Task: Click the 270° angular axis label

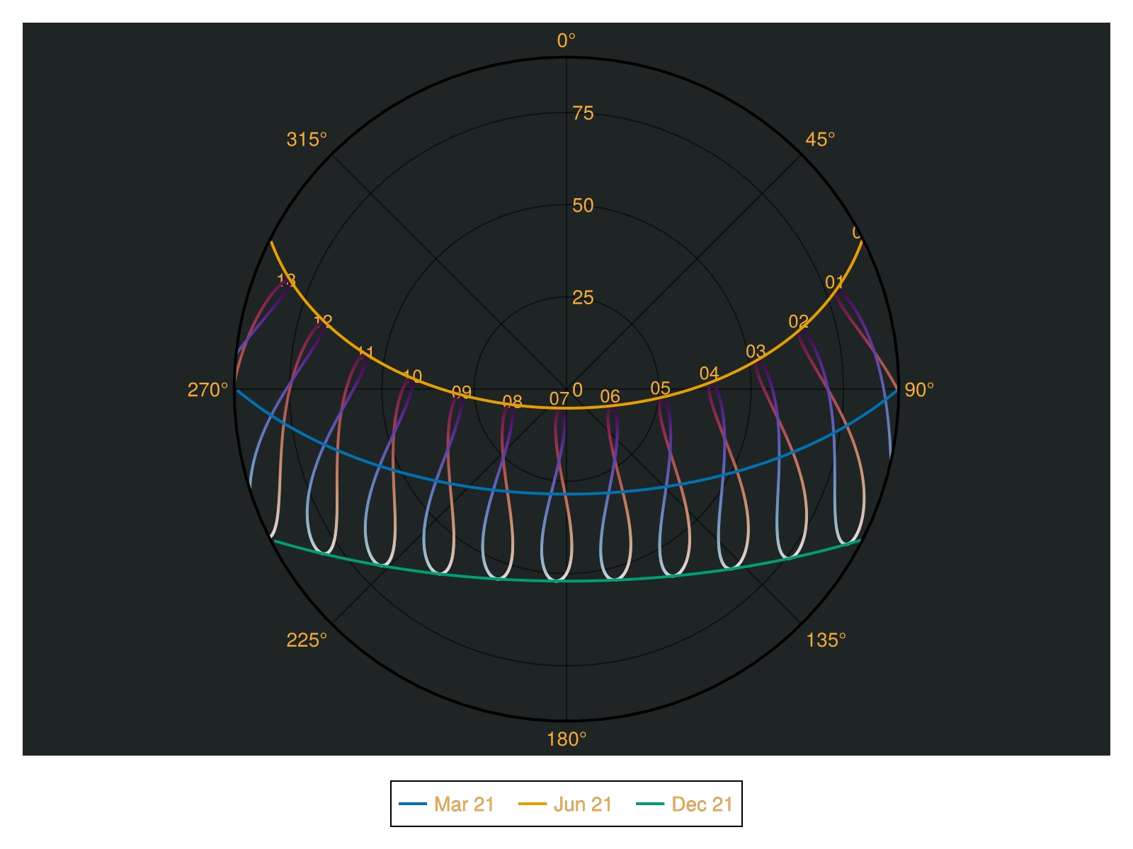Action: coord(208,390)
